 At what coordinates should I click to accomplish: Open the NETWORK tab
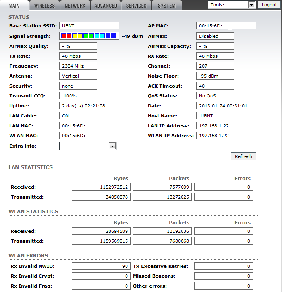coord(75,6)
